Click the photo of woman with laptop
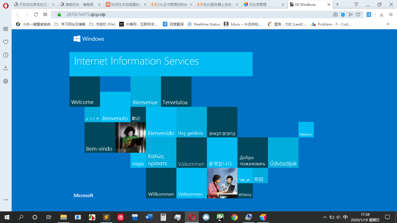 click(x=131, y=137)
